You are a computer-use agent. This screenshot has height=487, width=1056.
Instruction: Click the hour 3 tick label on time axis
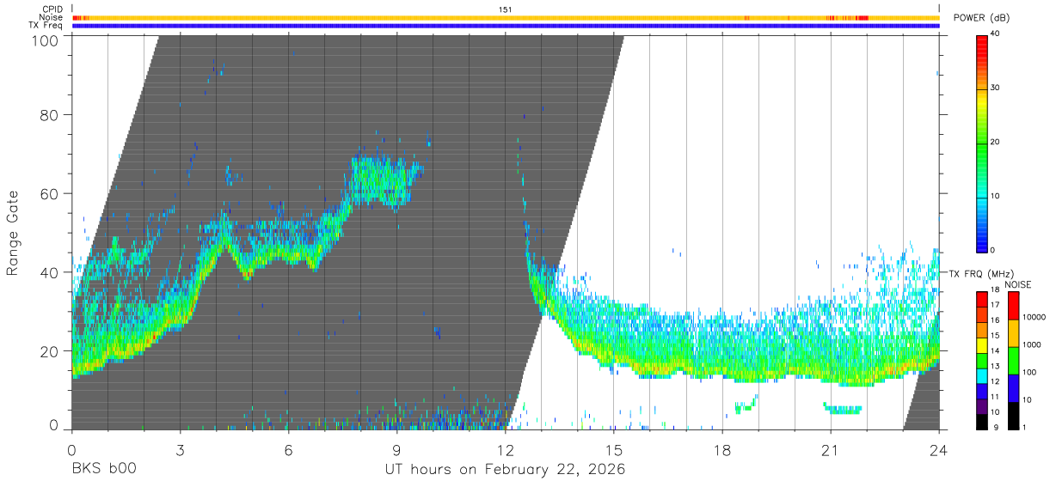pyautogui.click(x=180, y=449)
